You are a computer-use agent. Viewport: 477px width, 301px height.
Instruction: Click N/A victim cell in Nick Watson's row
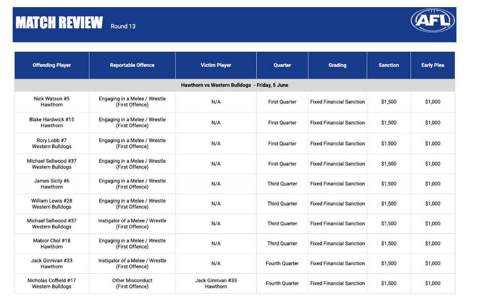click(x=216, y=102)
